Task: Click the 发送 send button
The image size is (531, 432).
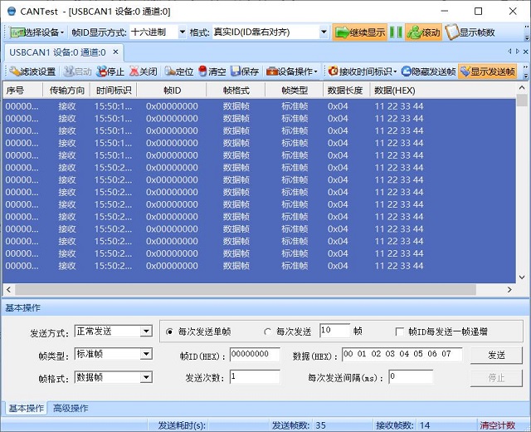Action: coord(496,355)
